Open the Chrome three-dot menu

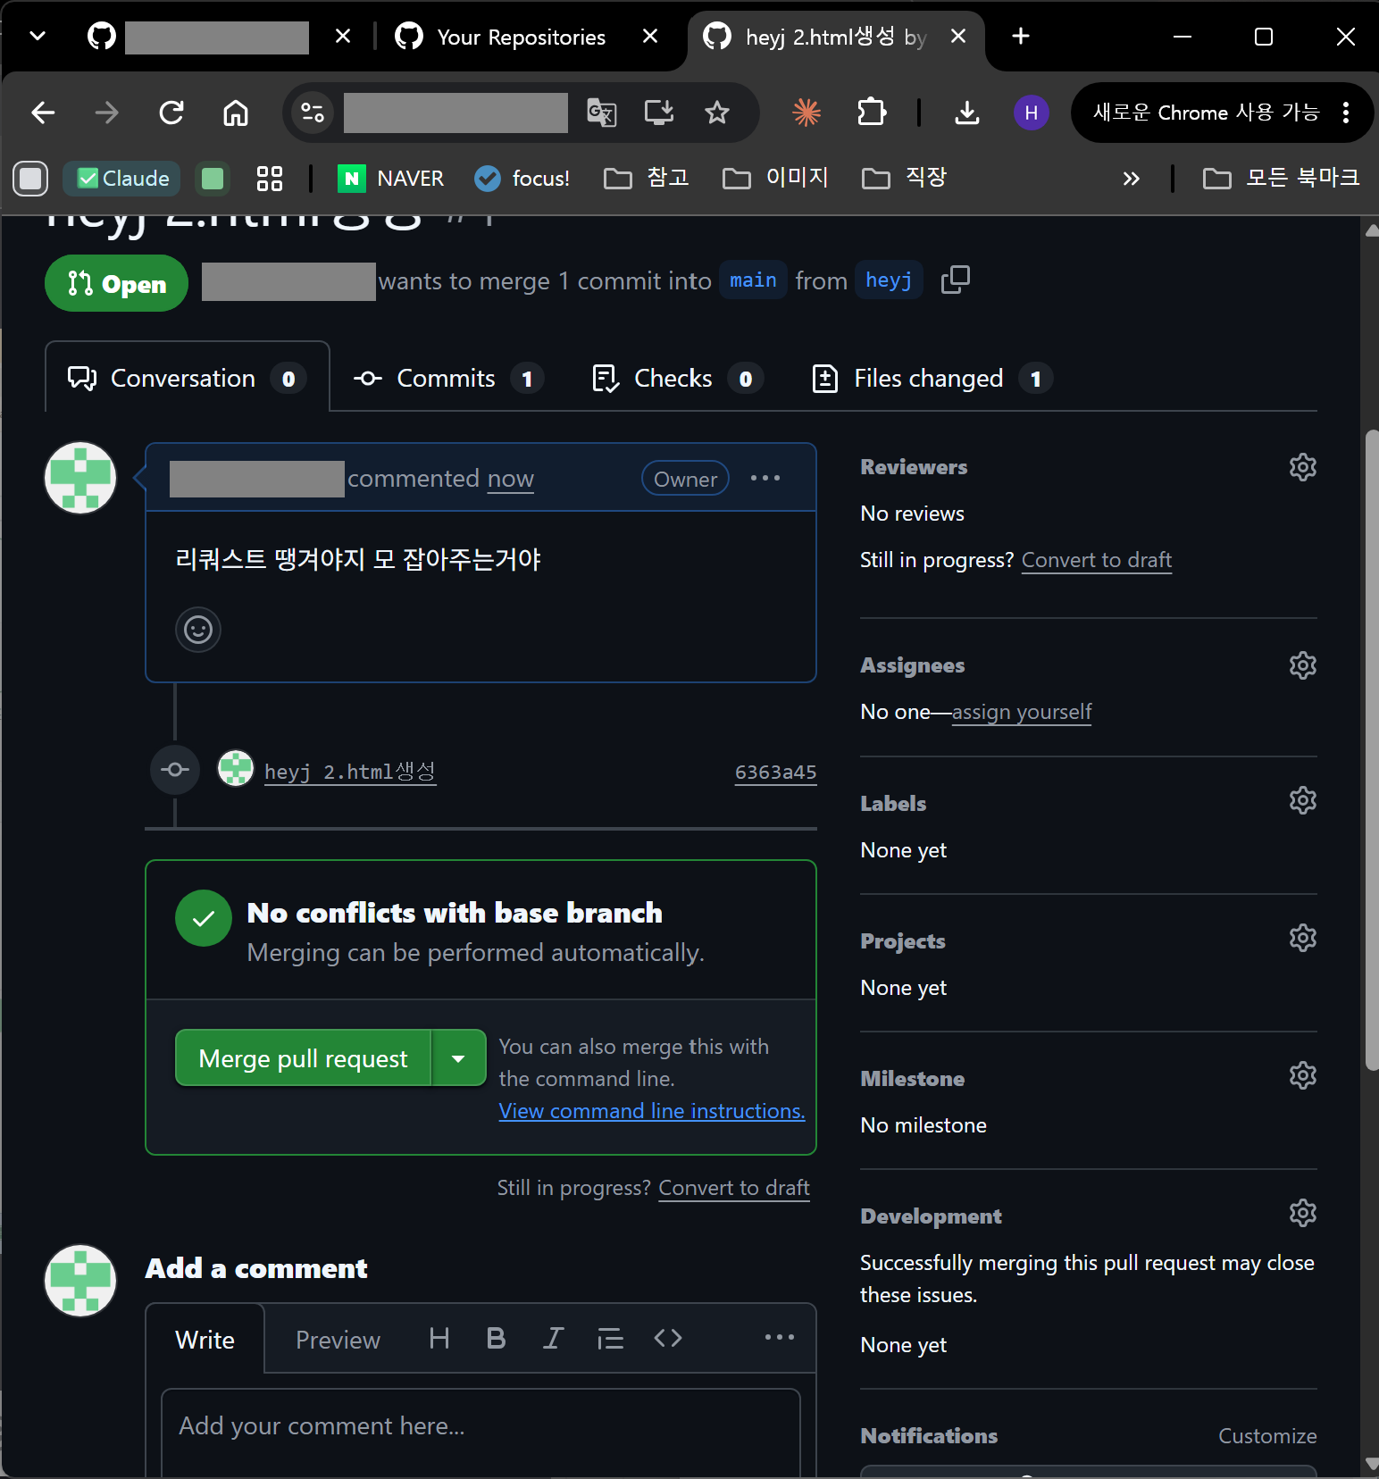pyautogui.click(x=1345, y=113)
